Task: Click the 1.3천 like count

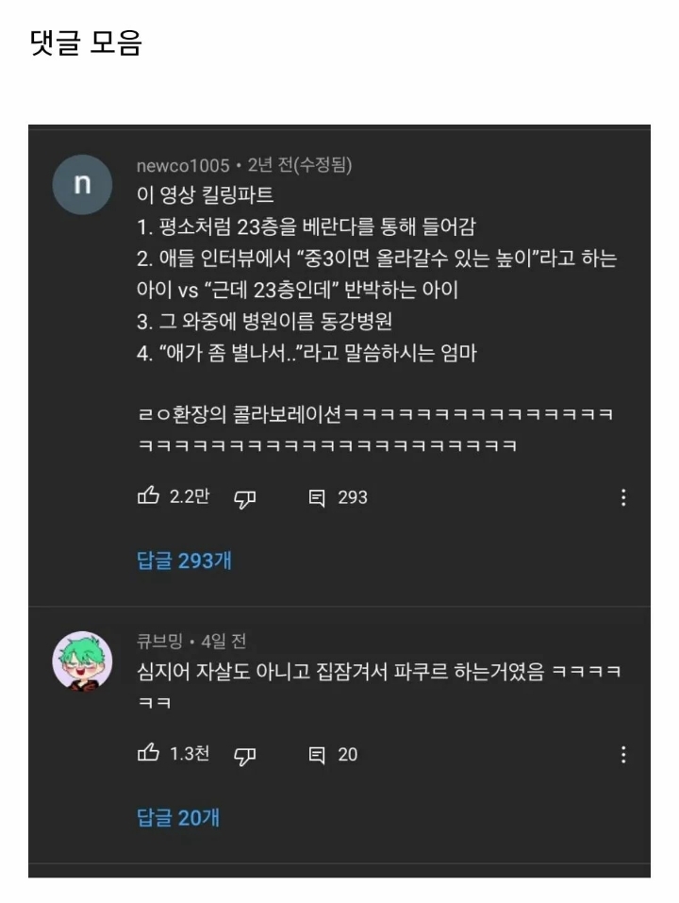Action: tap(190, 754)
